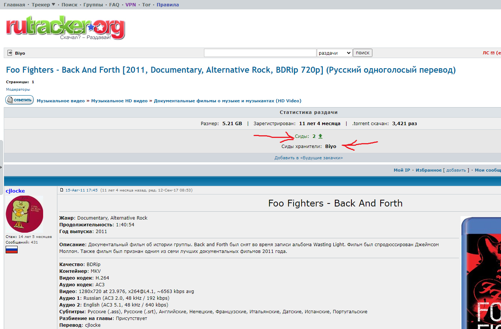Screen dimensions: 501x329
Task: Click the Russian flag under cjlocke
Action: pyautogui.click(x=12, y=250)
